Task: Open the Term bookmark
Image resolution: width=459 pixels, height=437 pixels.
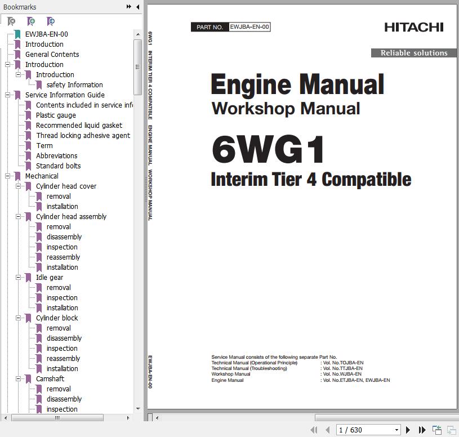Action: [44, 146]
